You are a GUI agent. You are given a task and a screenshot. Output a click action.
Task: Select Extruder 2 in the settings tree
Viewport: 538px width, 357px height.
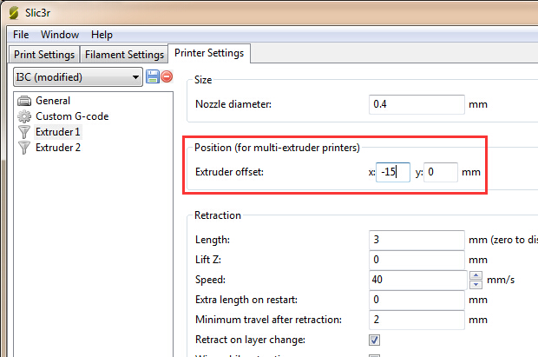click(x=58, y=148)
